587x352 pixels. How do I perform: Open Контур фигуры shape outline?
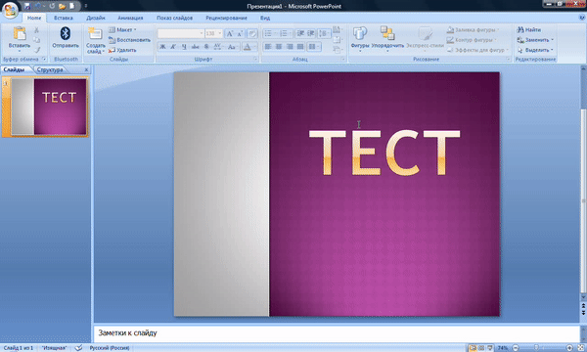click(472, 40)
